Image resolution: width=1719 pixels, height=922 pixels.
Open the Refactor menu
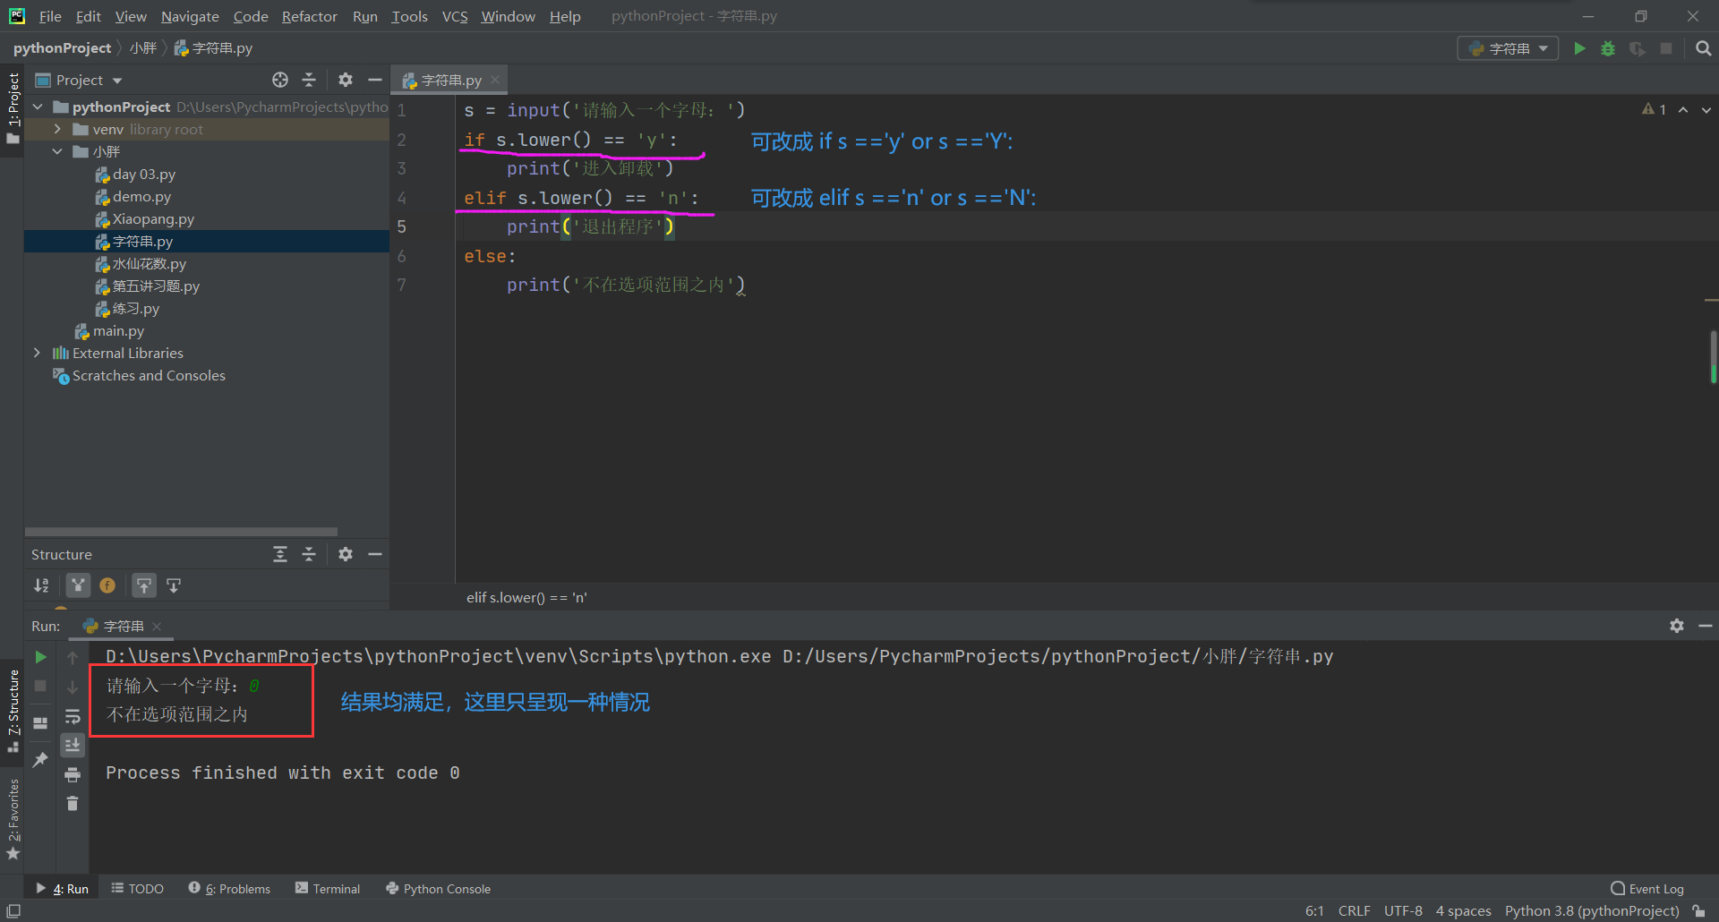pos(309,16)
